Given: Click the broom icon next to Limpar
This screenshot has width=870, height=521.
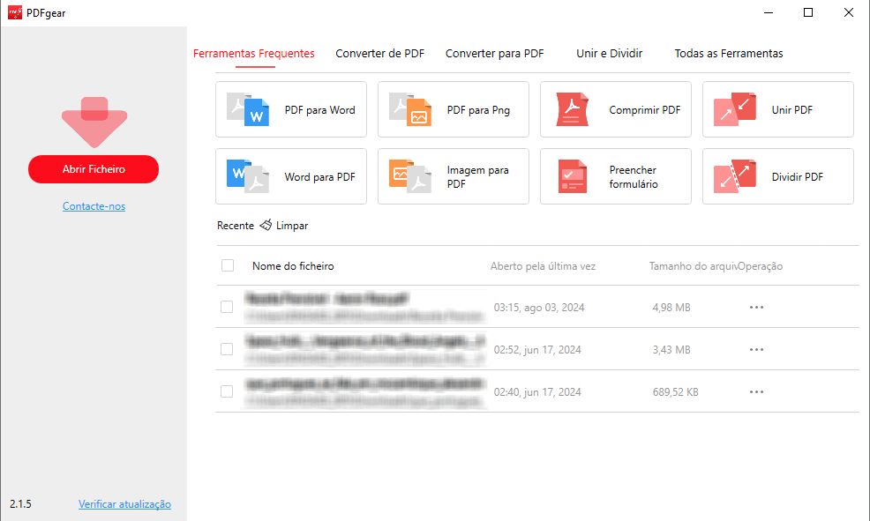Looking at the screenshot, I should (x=266, y=225).
